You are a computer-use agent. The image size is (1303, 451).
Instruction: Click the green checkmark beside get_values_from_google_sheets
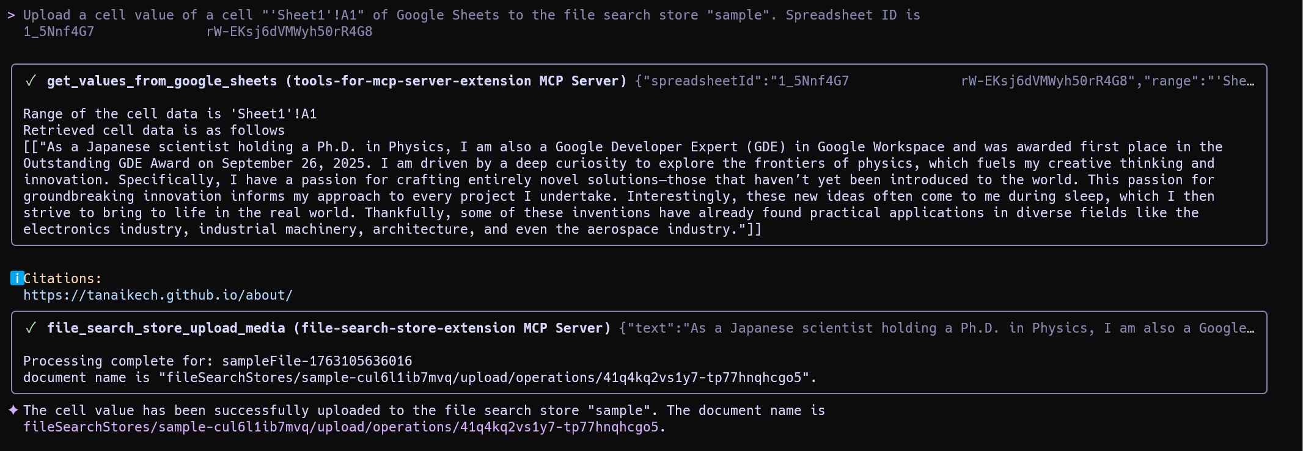click(31, 81)
